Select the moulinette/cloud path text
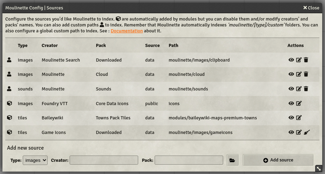Screen dimensions: 325x174 click(186, 74)
